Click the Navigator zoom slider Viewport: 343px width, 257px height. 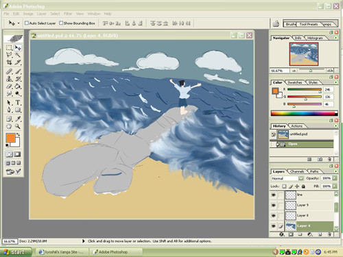pos(310,71)
